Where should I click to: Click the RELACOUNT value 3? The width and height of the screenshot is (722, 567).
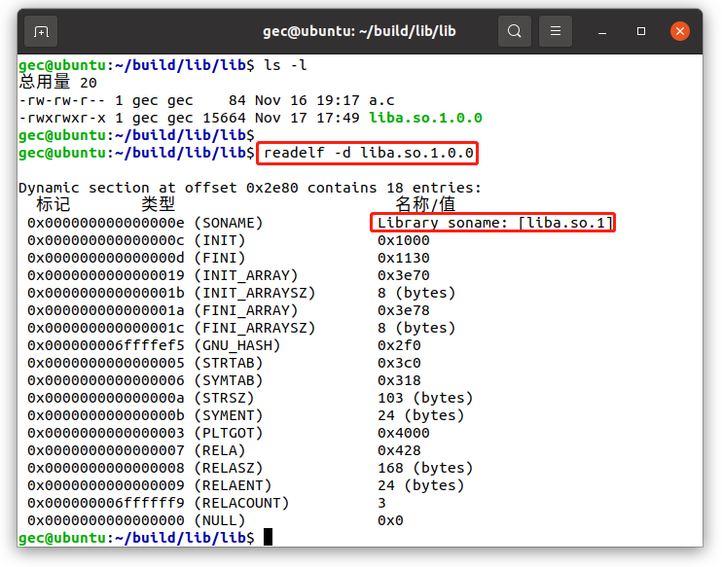coord(381,503)
